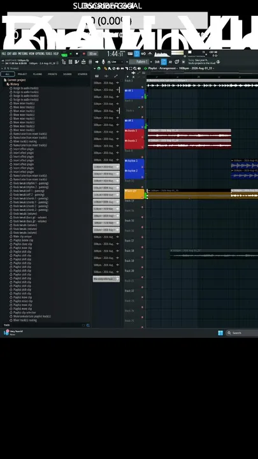
Task: Open the VIEW menu
Action: tap(32, 54)
